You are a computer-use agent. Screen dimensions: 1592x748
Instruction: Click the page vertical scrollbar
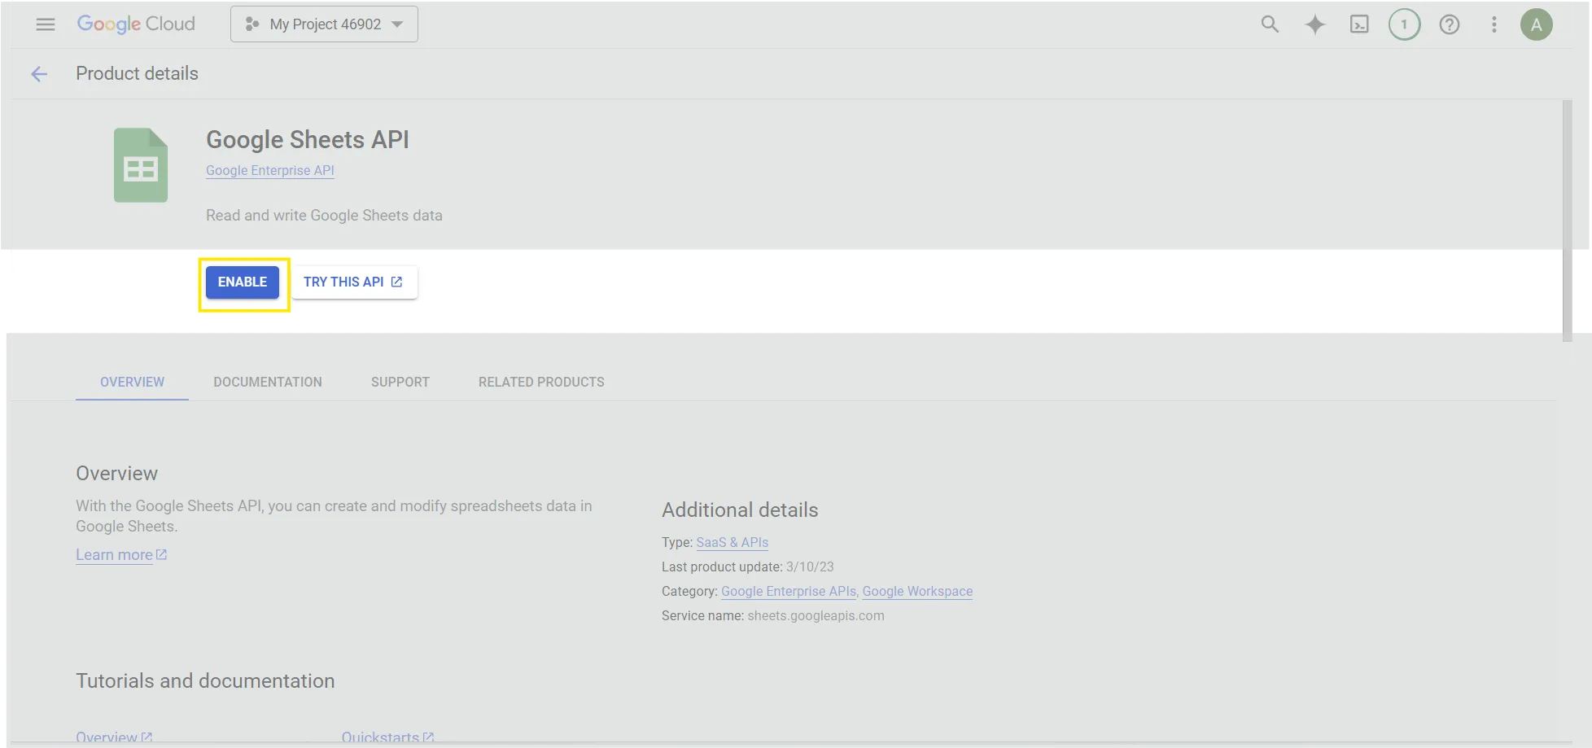[x=1568, y=220]
